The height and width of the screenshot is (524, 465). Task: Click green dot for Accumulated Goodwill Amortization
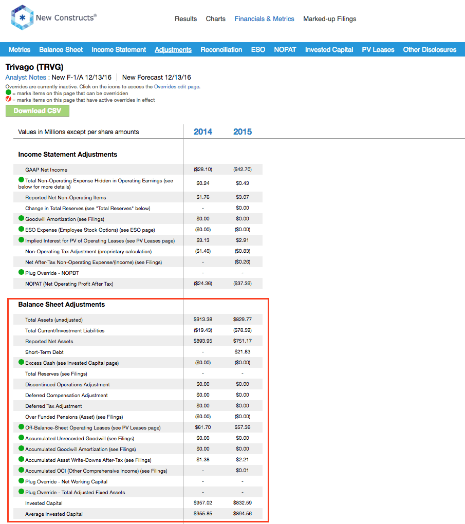tap(22, 448)
